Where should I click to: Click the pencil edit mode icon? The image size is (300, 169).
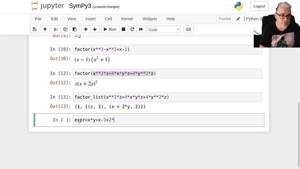238,19
